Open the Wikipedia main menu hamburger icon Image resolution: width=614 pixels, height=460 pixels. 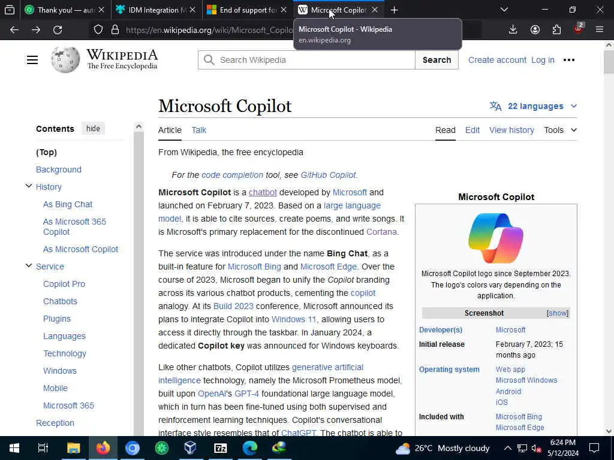32,60
